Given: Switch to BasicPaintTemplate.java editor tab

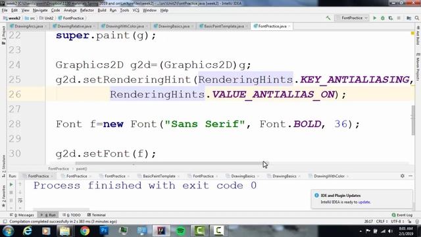Looking at the screenshot, I should 224,26.
